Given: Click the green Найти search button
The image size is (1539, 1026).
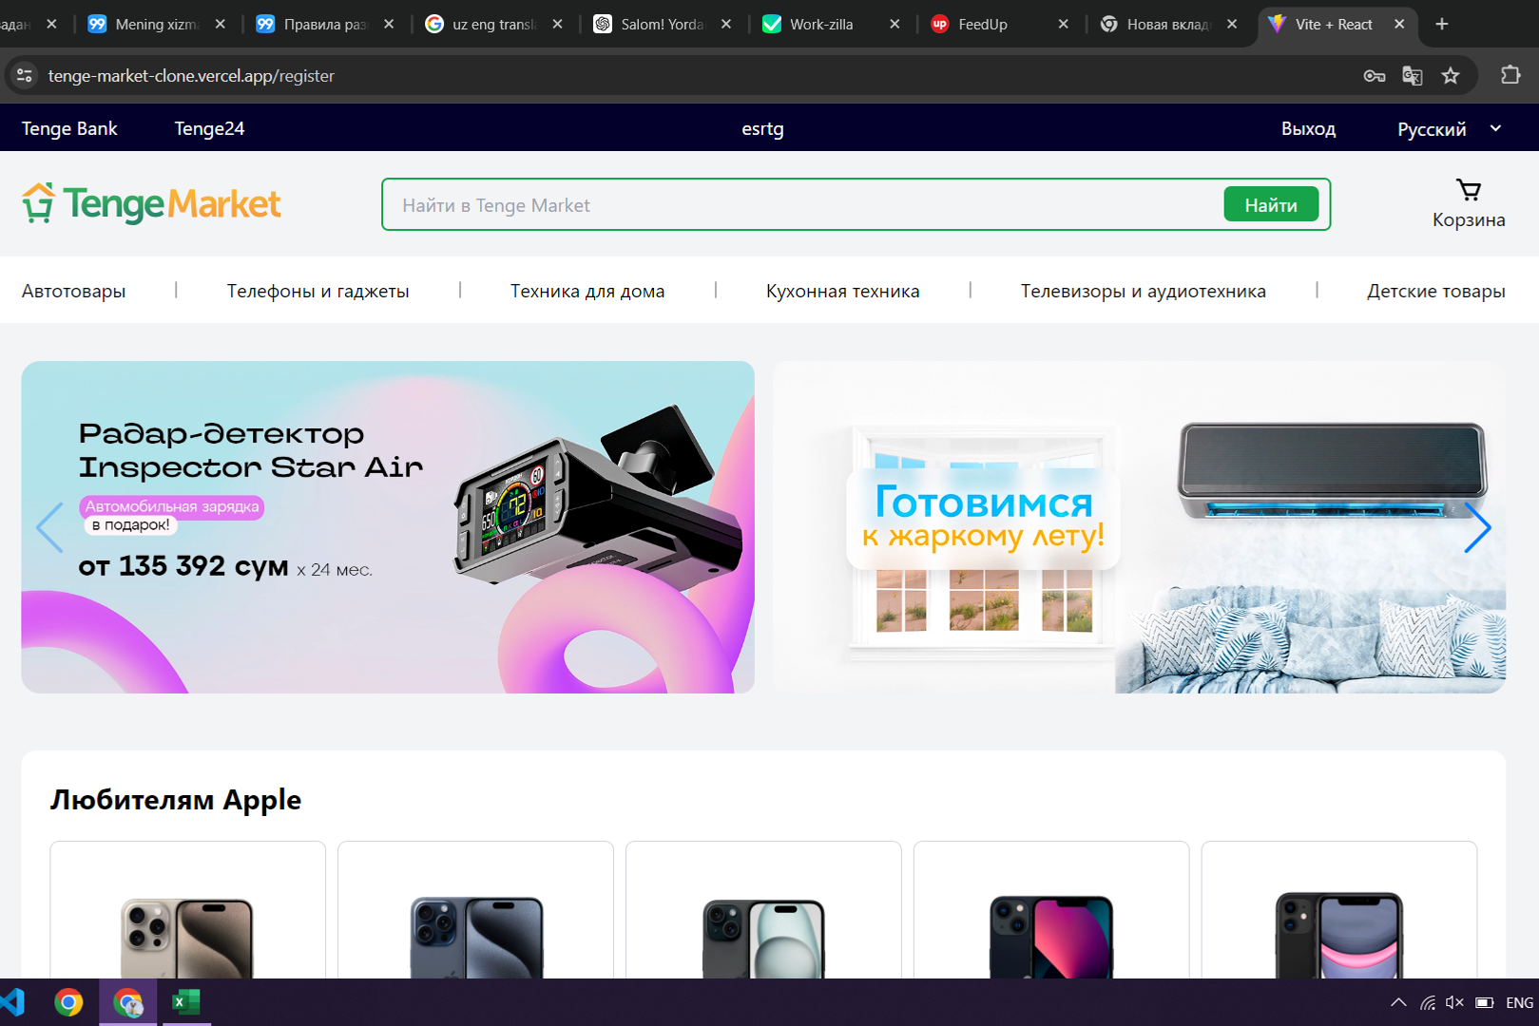Looking at the screenshot, I should pos(1271,204).
